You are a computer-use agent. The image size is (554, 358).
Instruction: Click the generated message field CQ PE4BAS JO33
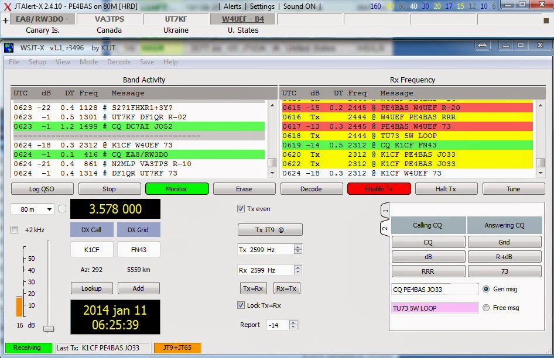[435, 290]
